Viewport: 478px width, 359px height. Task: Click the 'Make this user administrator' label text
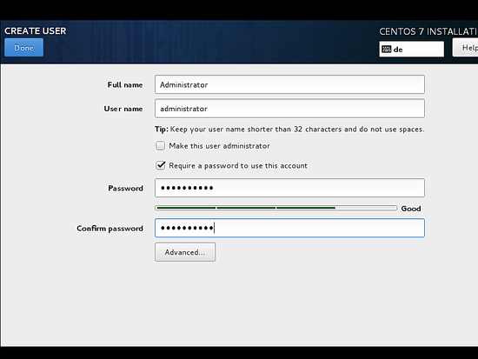coord(220,146)
